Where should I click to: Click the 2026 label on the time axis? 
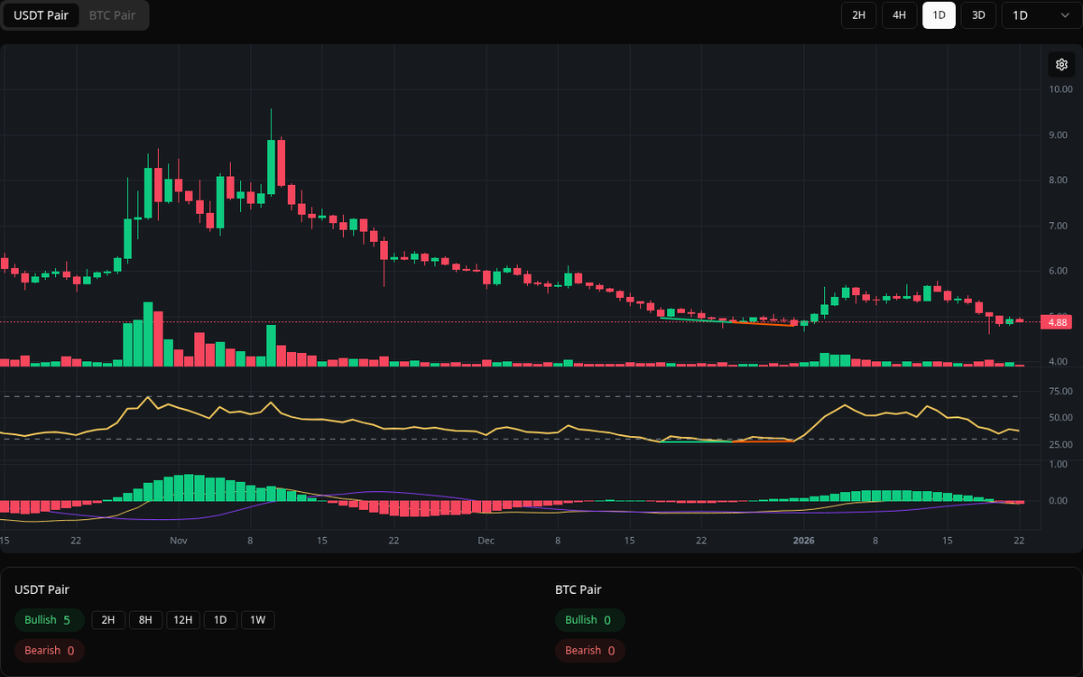(x=803, y=540)
